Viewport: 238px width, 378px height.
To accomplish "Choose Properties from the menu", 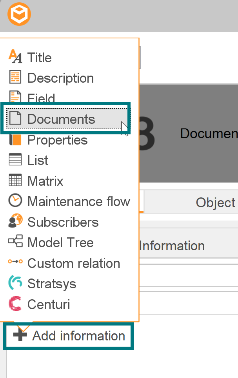I will click(57, 140).
